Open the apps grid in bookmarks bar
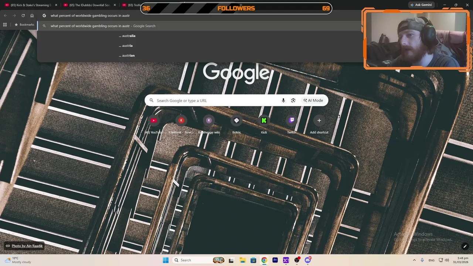The width and height of the screenshot is (473, 266). [x=5, y=25]
